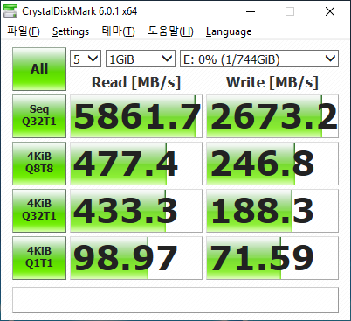
Task: Start the Seq Q32T1 test
Action: pyautogui.click(x=39, y=116)
